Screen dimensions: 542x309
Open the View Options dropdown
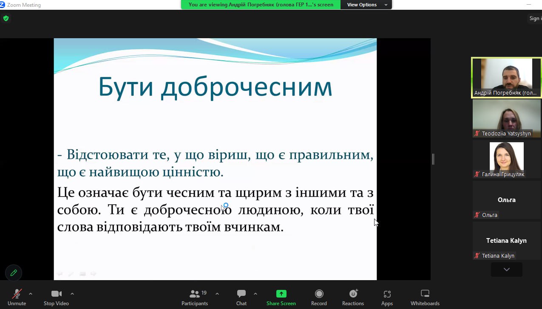[x=366, y=5]
